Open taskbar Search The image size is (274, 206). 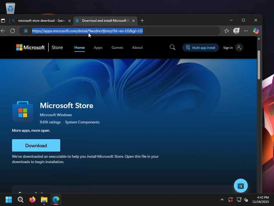pyautogui.click(x=20, y=200)
